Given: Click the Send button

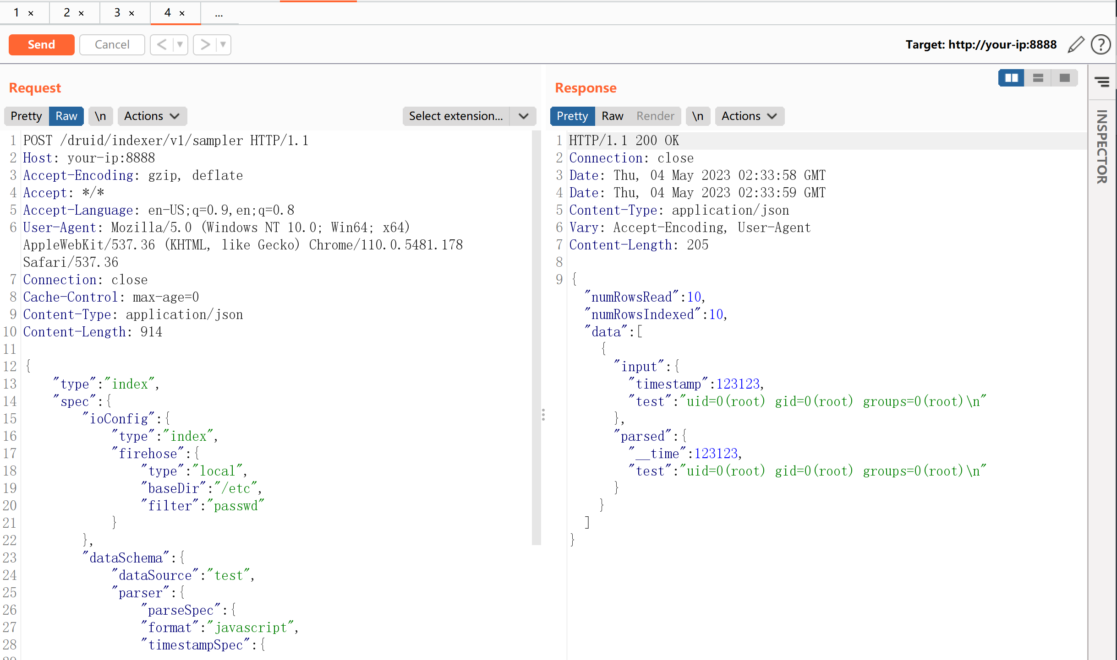Looking at the screenshot, I should click(x=41, y=44).
